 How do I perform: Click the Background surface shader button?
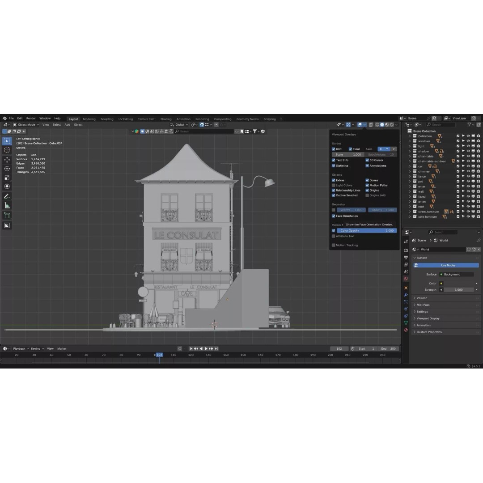coord(457,275)
